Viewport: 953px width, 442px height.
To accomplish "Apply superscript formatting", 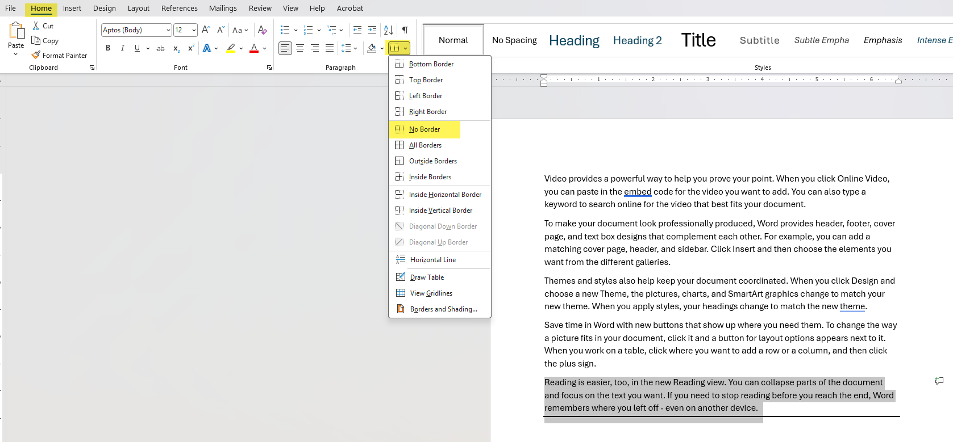I will 191,48.
